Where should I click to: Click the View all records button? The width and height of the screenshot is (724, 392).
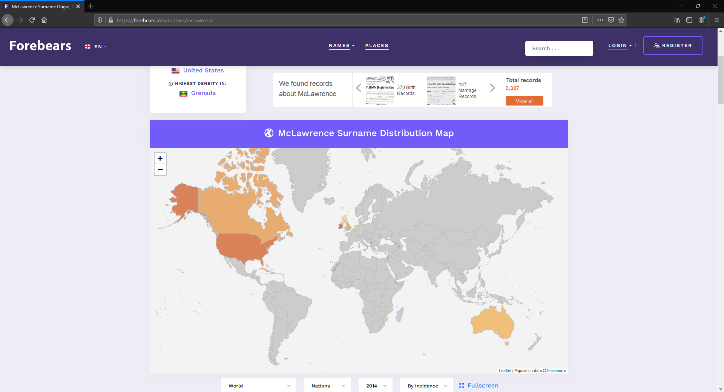pos(525,101)
